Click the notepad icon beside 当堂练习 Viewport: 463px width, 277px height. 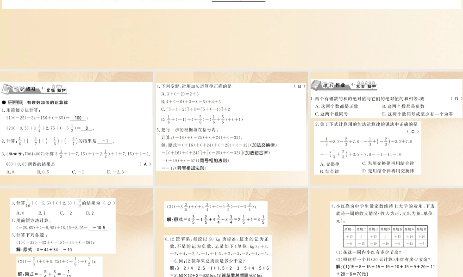pyautogui.click(x=6, y=89)
